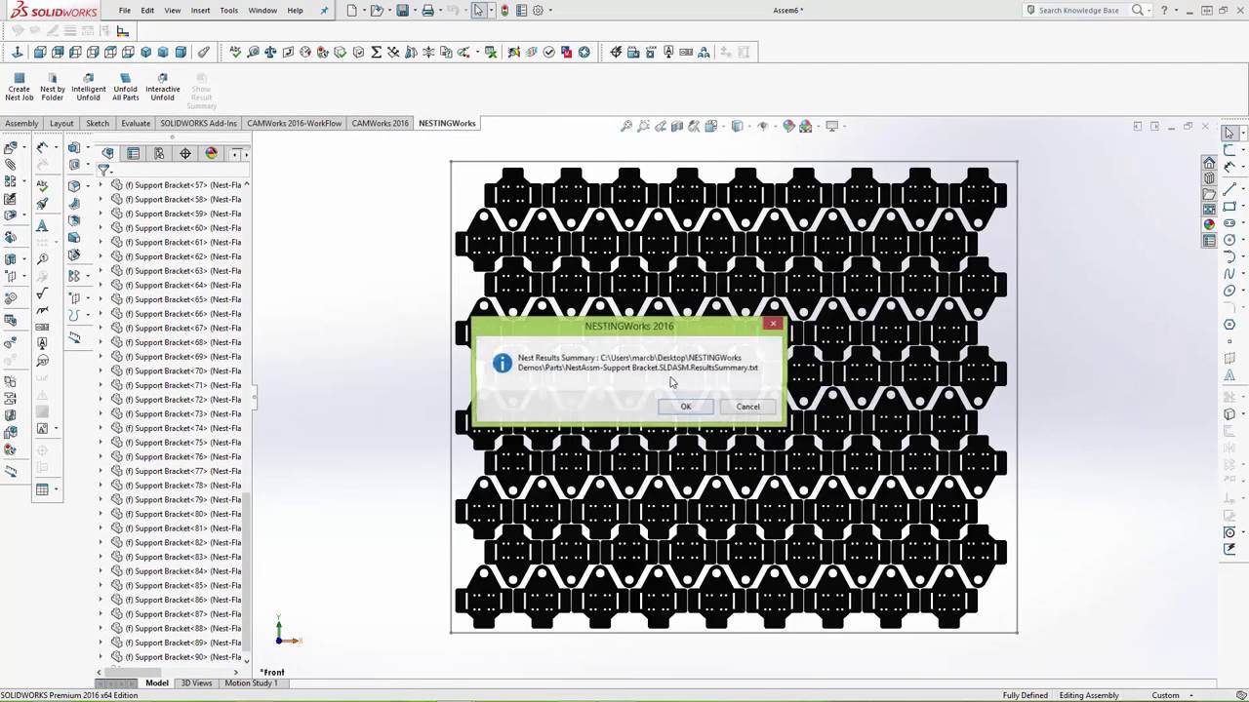The width and height of the screenshot is (1249, 702).
Task: Click the File Properties icon
Action: pos(521,11)
